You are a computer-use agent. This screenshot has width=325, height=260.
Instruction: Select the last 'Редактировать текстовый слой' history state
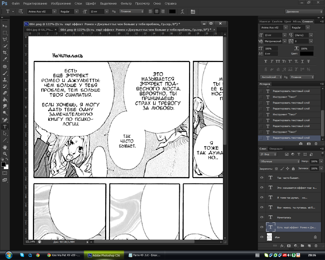[289, 138]
